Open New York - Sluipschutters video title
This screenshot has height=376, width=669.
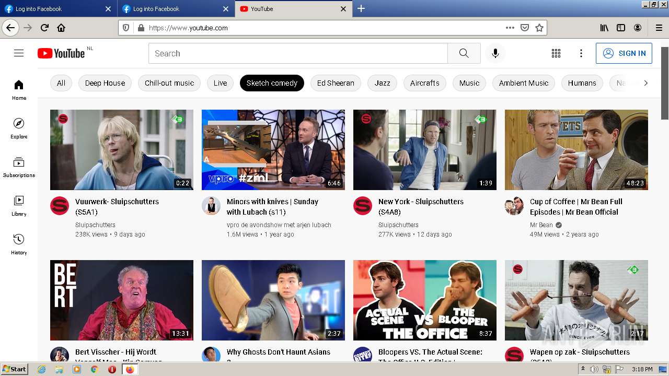pyautogui.click(x=421, y=207)
